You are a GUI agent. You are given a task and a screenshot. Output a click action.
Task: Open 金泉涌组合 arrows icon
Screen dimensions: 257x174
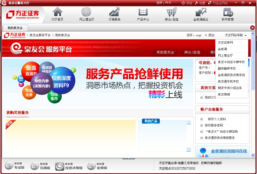pyautogui.click(x=201, y=12)
